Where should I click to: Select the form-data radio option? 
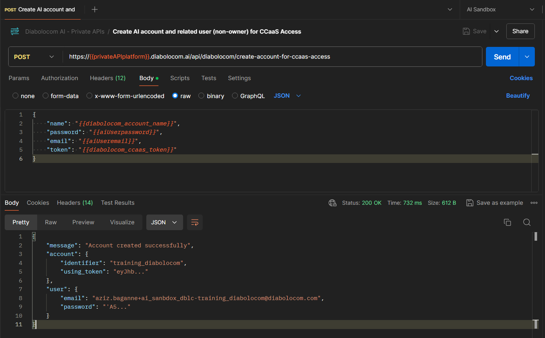(46, 96)
